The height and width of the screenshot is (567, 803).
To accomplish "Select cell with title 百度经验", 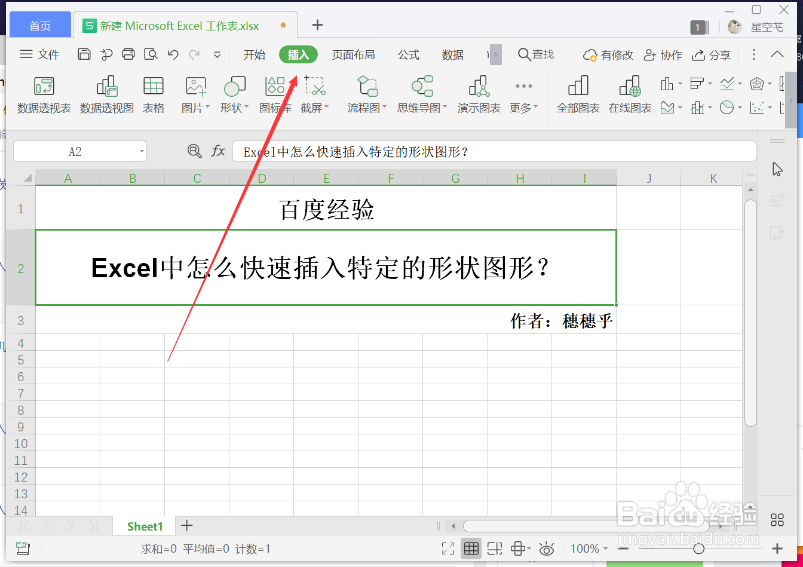I will click(326, 209).
